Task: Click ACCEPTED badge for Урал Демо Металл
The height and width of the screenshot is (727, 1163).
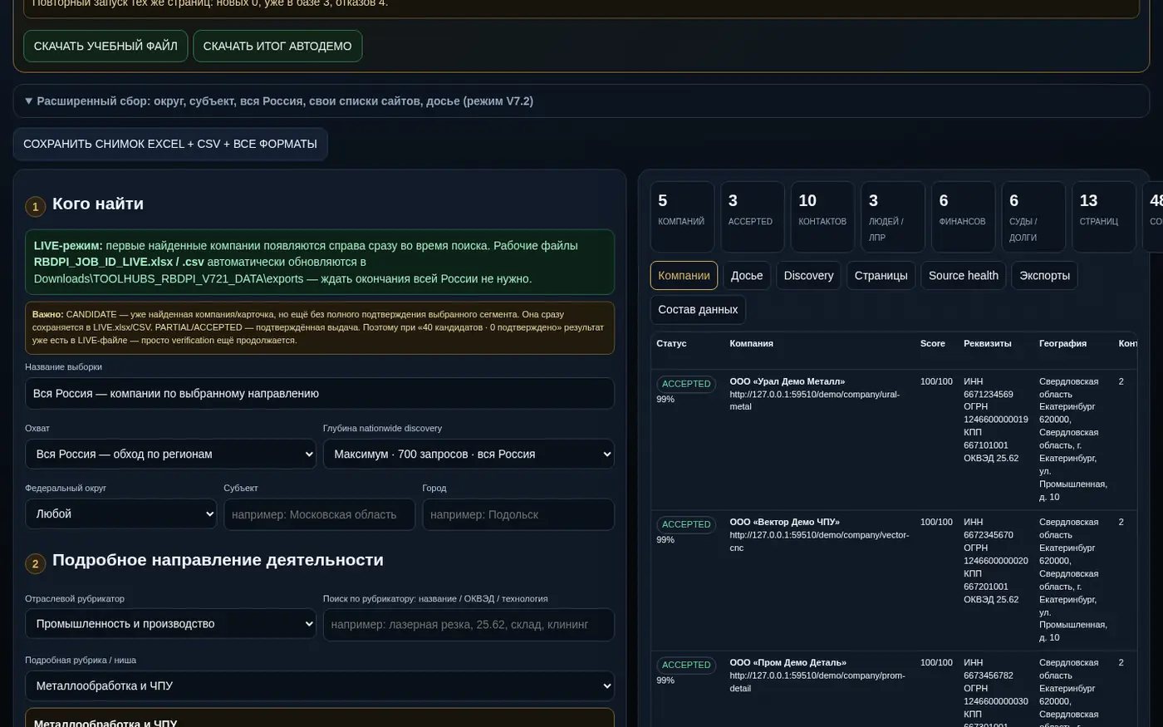Action: (x=686, y=385)
